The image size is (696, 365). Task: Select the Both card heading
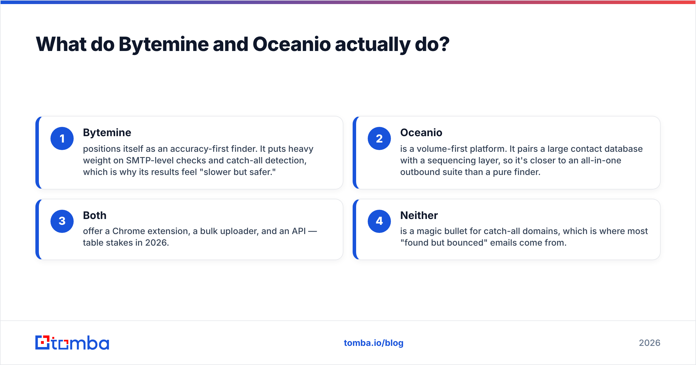[95, 216]
